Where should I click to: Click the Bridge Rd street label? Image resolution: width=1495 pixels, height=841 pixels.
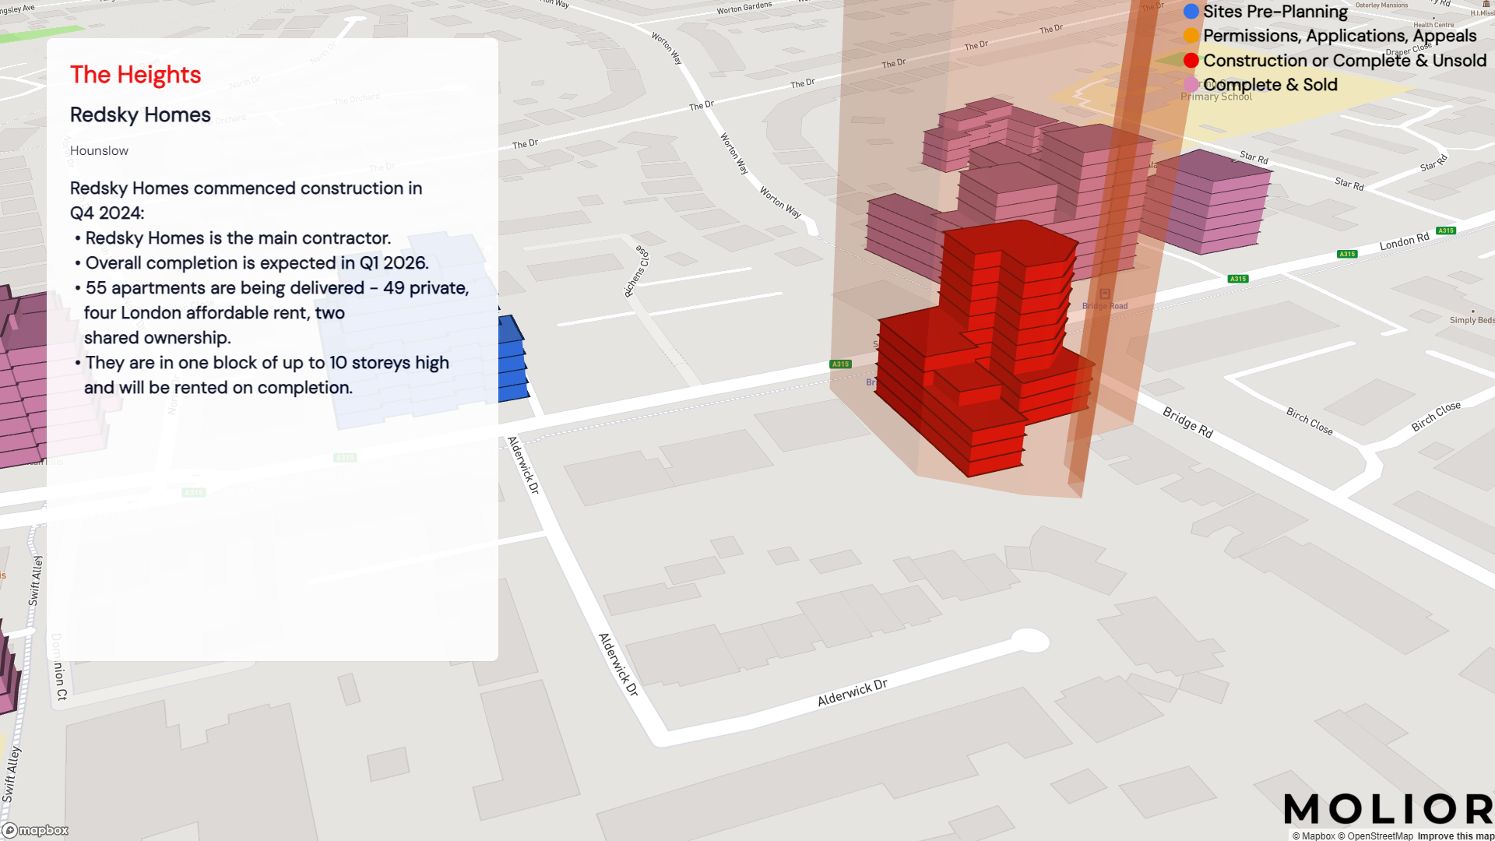pos(1188,423)
